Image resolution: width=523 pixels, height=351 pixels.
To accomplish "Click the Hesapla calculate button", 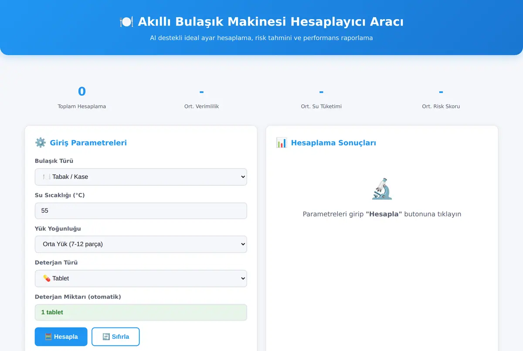I will click(61, 337).
